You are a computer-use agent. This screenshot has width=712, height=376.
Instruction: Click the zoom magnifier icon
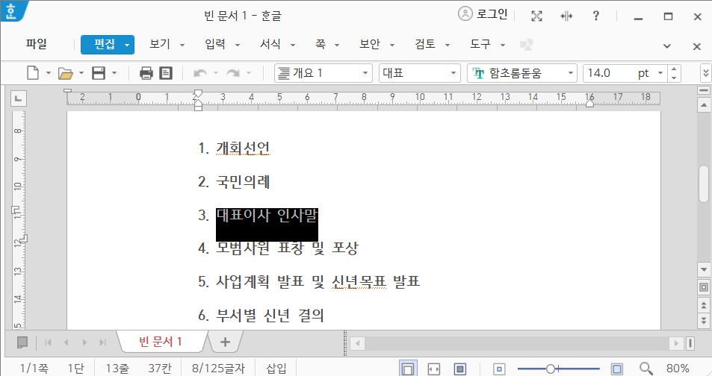pos(646,369)
